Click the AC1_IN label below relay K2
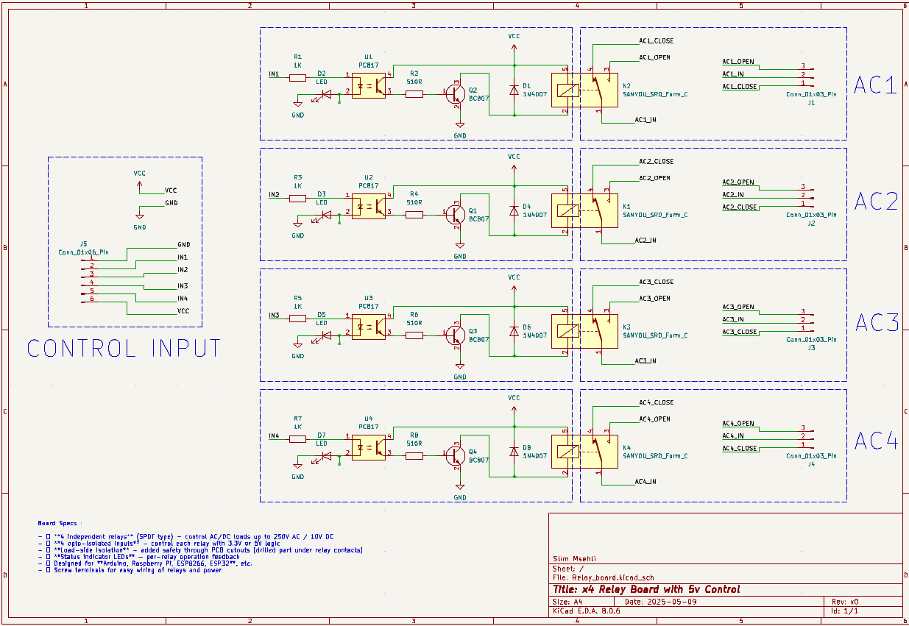The image size is (909, 626). click(645, 120)
